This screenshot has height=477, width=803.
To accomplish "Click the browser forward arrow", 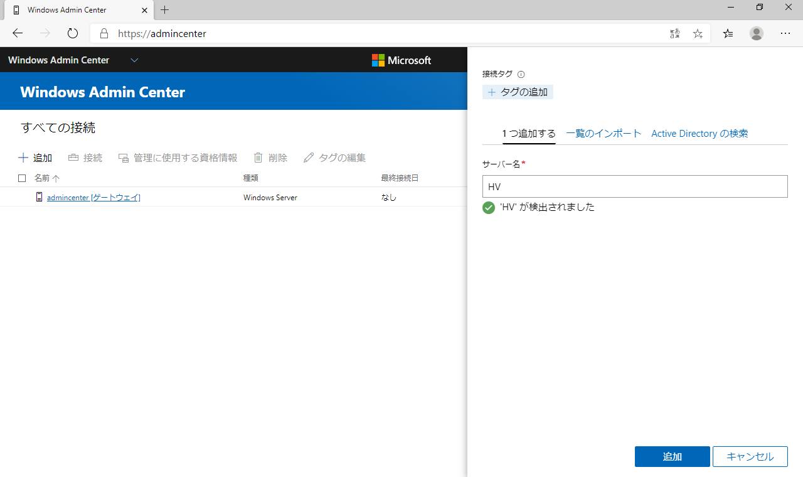I will 45,33.
